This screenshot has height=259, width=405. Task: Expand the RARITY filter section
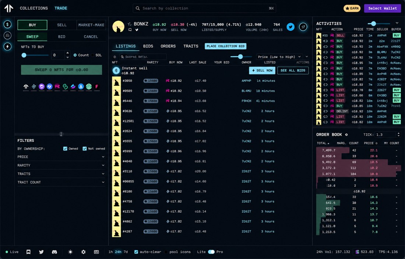(x=61, y=165)
